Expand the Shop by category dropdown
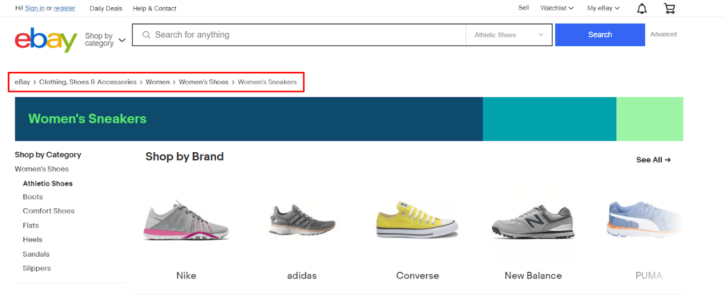Screen dimensions: 724x304 [x=105, y=40]
